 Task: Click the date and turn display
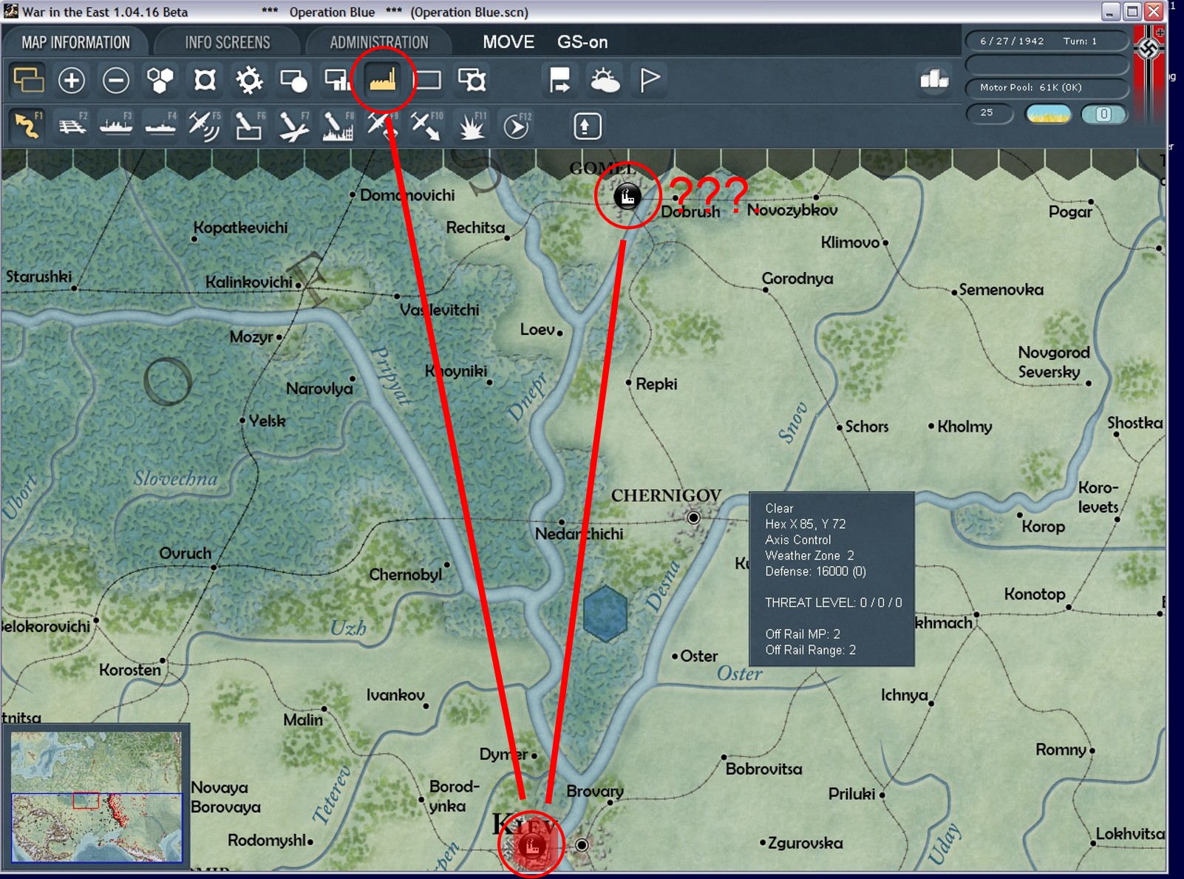tap(1047, 41)
